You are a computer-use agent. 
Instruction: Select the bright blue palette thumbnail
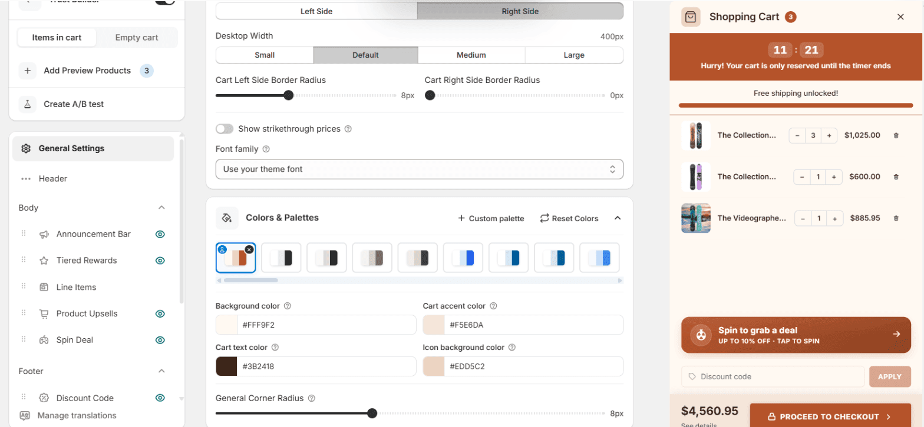[463, 258]
